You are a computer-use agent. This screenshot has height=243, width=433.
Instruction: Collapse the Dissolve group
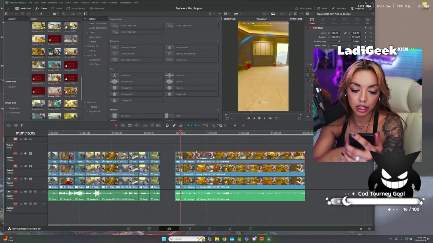pos(218,41)
